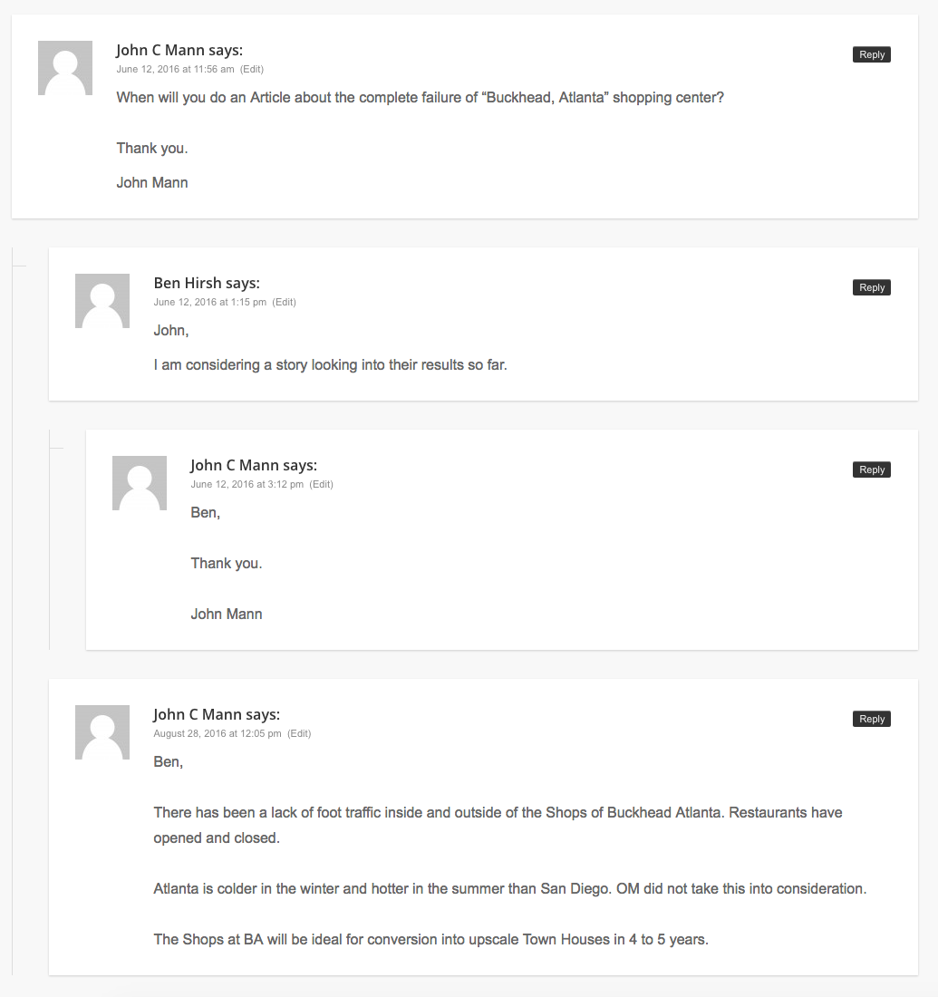938x997 pixels.
Task: Edit the June 12 11:56 am comment
Action: point(252,69)
